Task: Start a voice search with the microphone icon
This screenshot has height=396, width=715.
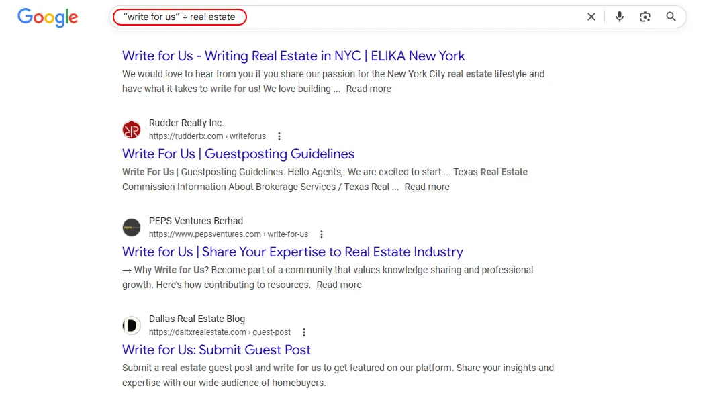Action: point(619,17)
